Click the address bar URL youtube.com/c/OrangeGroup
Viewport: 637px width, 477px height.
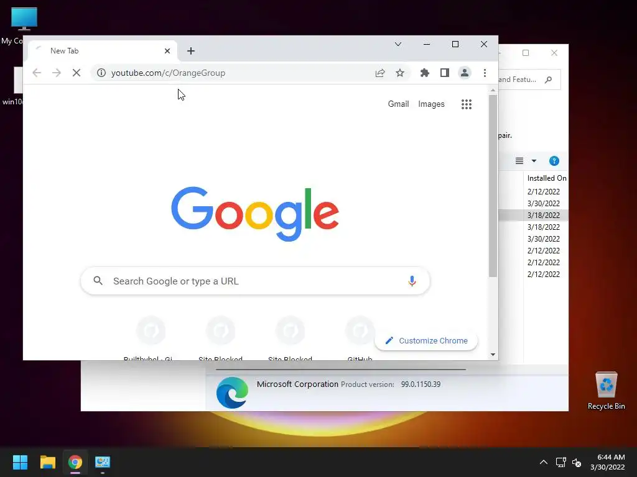coord(168,73)
